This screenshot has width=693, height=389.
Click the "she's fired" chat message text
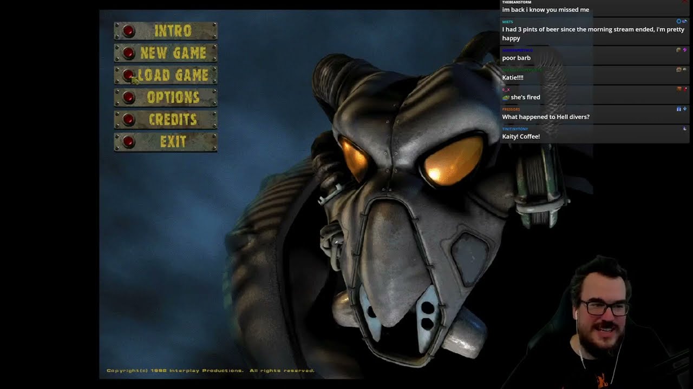point(525,97)
